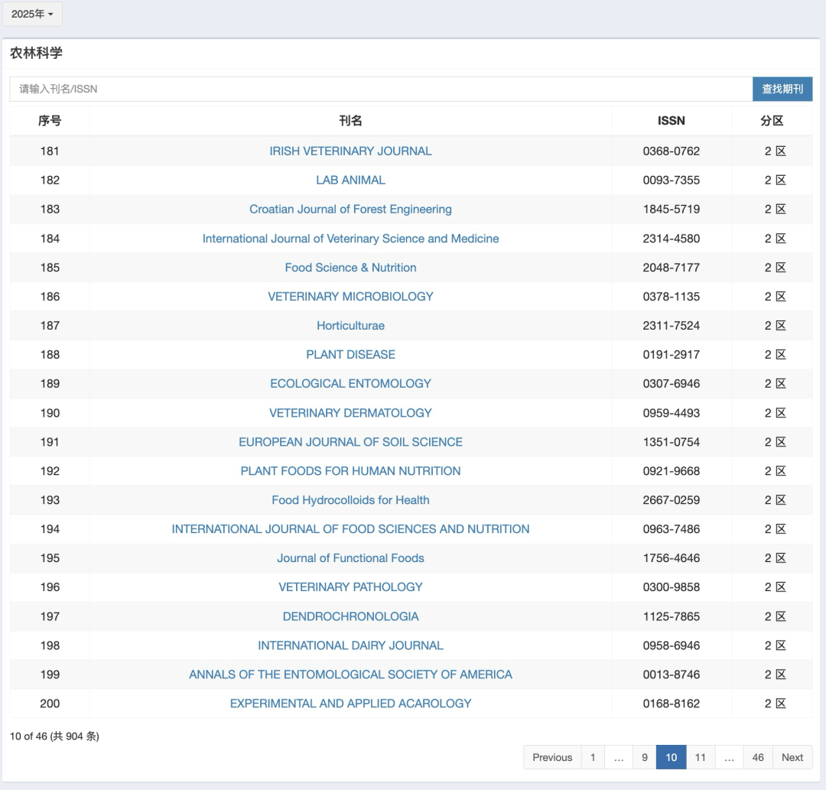The image size is (826, 790).
Task: Select ISSN 0168-8162 cell
Action: click(x=672, y=703)
